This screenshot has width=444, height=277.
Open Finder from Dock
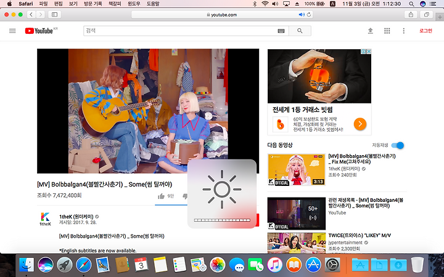pos(27,265)
